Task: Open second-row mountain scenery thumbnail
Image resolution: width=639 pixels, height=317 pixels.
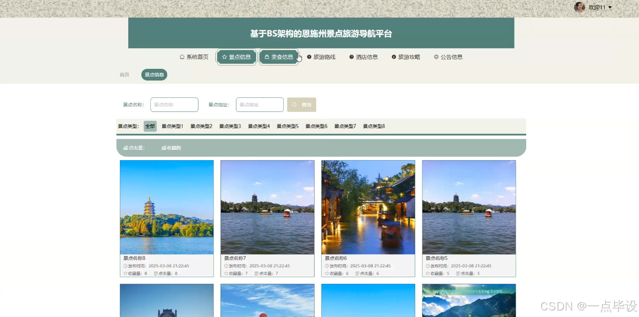Action: click(x=469, y=301)
